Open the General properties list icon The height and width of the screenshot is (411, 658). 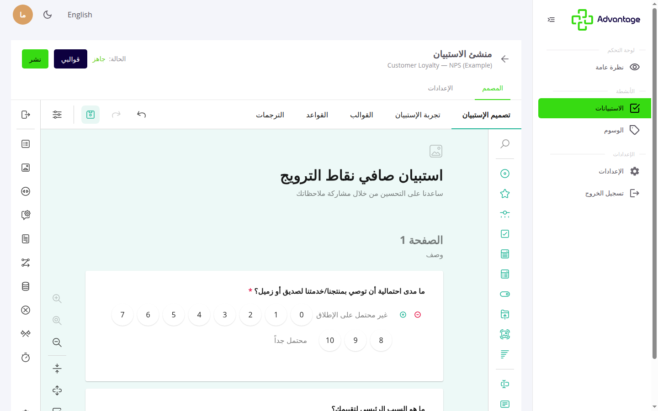pos(26,144)
